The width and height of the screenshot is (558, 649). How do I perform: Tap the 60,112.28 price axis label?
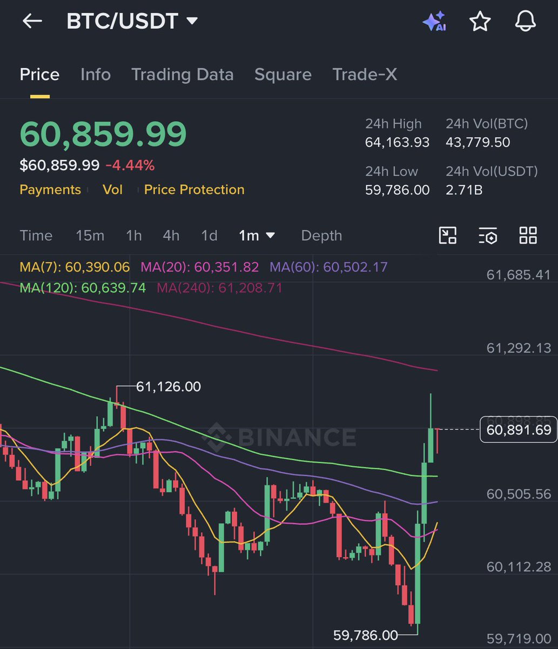pos(519,567)
